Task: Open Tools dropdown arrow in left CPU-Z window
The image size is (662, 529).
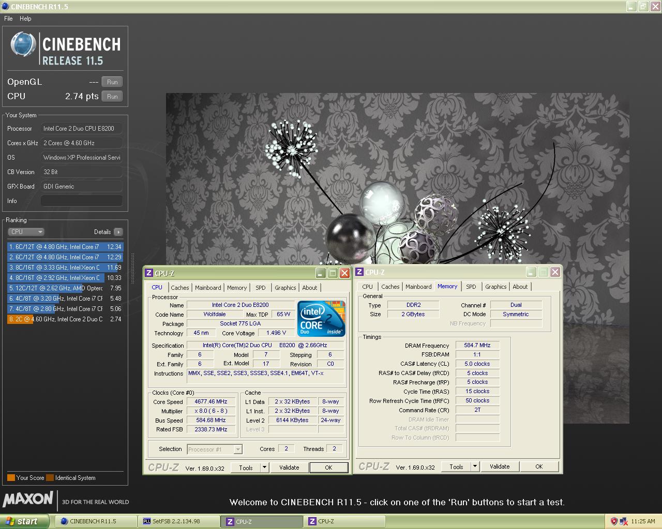Action: [x=264, y=468]
